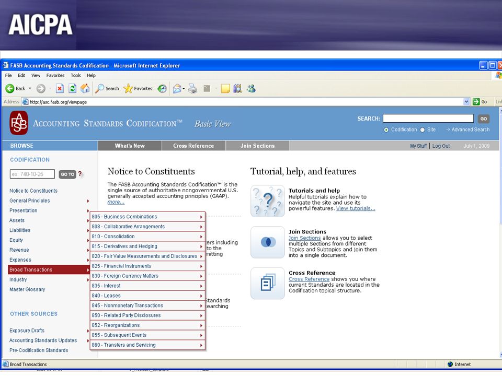Select Notice to Constituents in the sidebar
This screenshot has width=502, height=376.
(33, 191)
